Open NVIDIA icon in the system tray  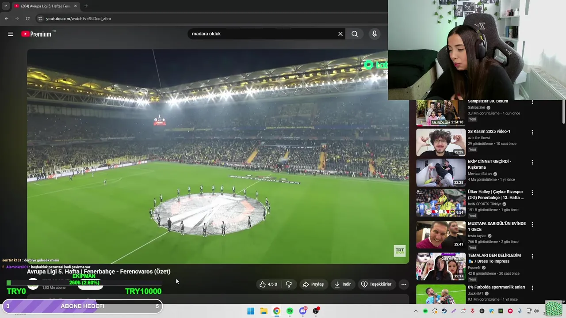[501, 311]
